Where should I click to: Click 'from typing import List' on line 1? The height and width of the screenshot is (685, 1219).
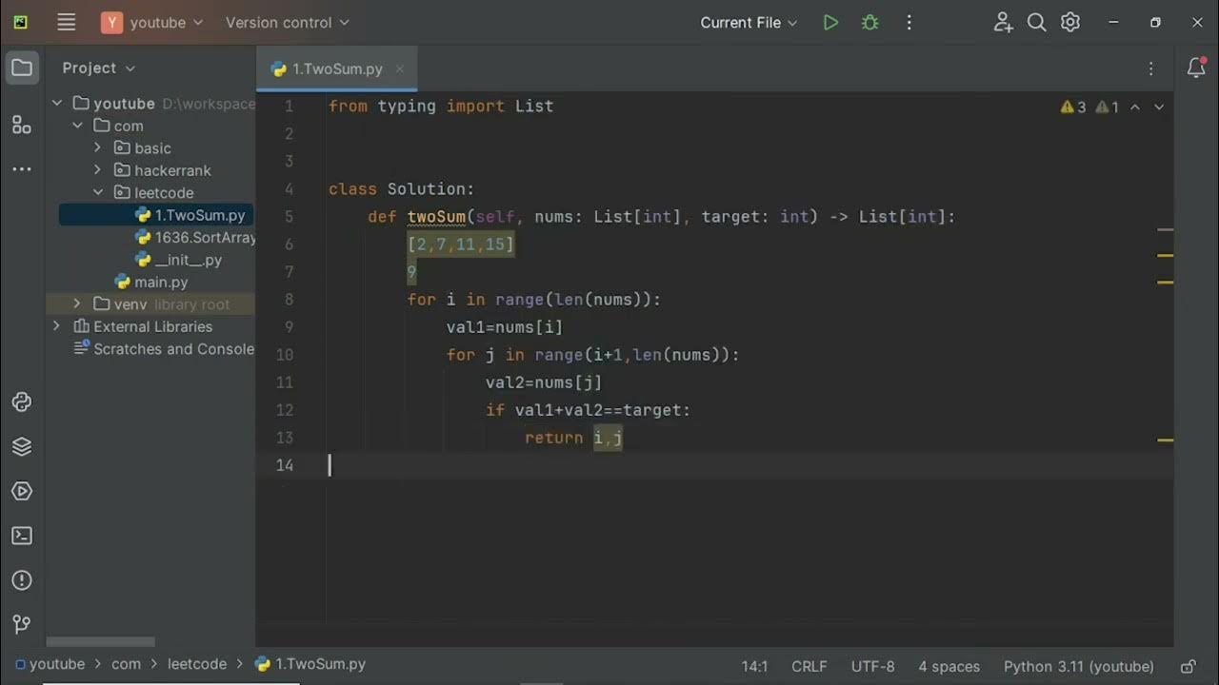pyautogui.click(x=441, y=106)
